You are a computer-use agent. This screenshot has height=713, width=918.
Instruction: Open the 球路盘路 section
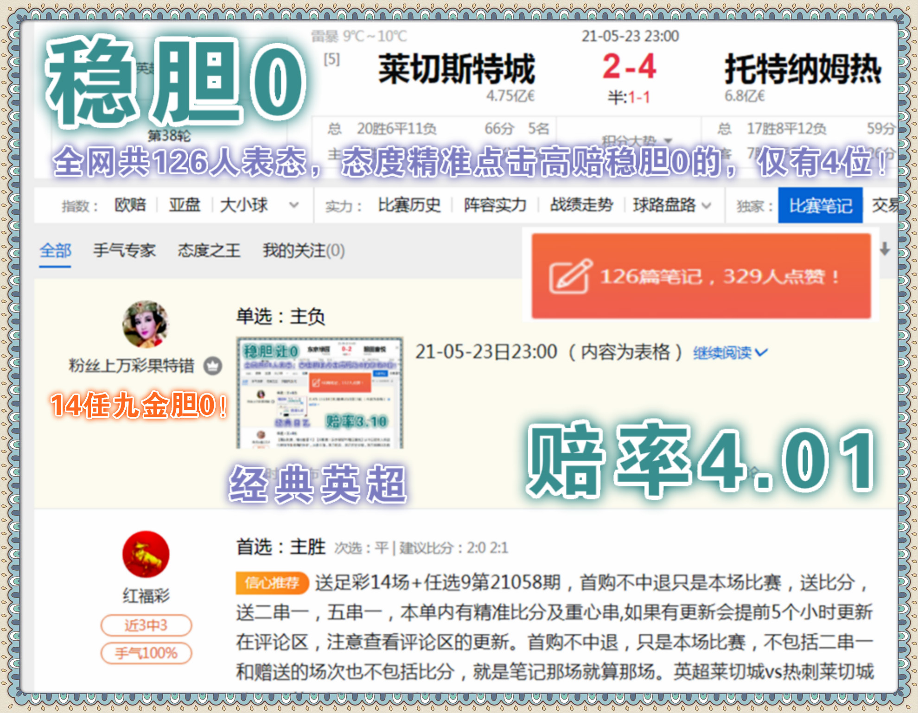click(664, 205)
